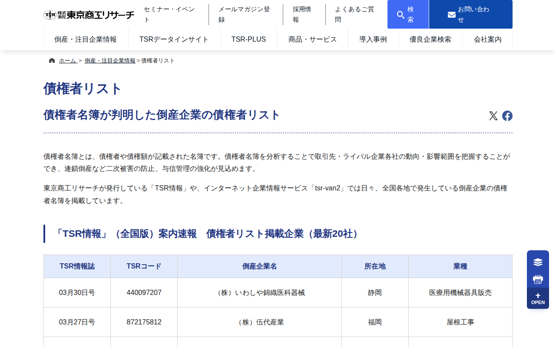Open the 商品・サービス menu
Image resolution: width=556 pixels, height=347 pixels.
point(313,39)
